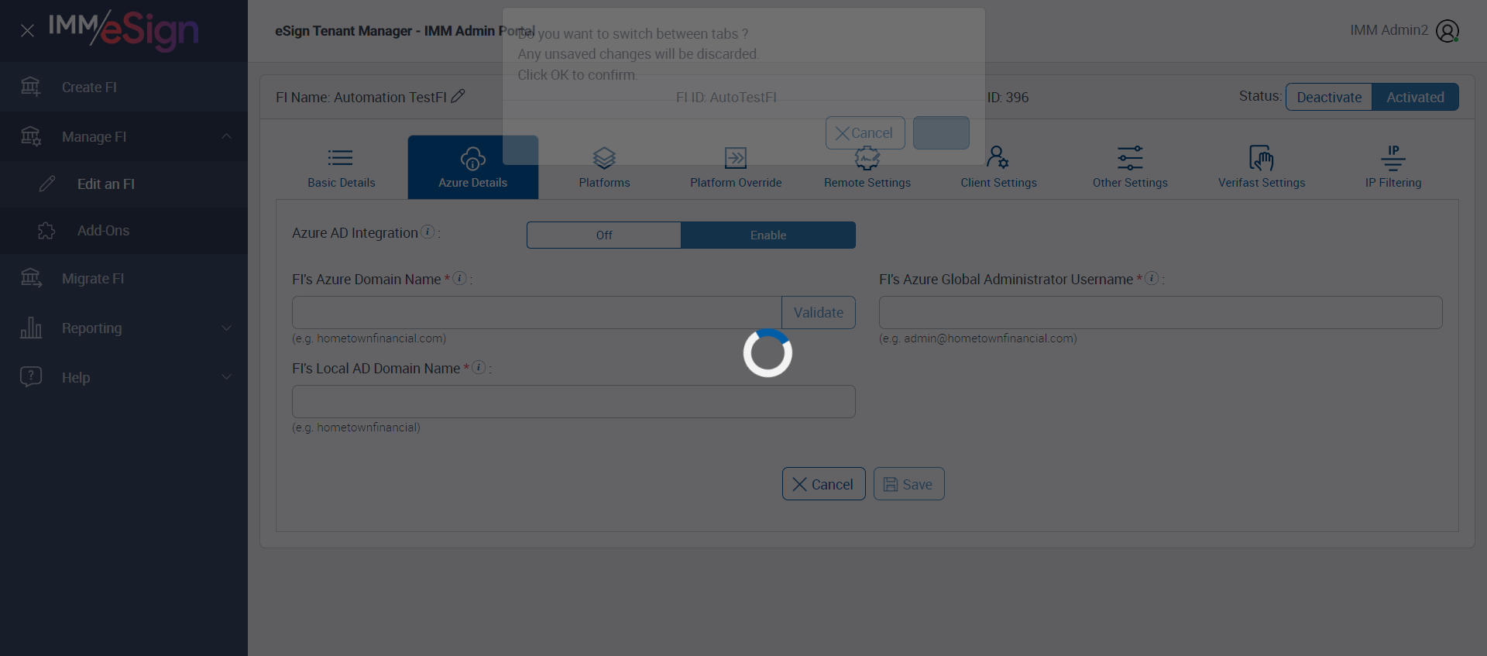The height and width of the screenshot is (656, 1487).
Task: Expand the Reporting menu chevron
Action: tap(226, 328)
